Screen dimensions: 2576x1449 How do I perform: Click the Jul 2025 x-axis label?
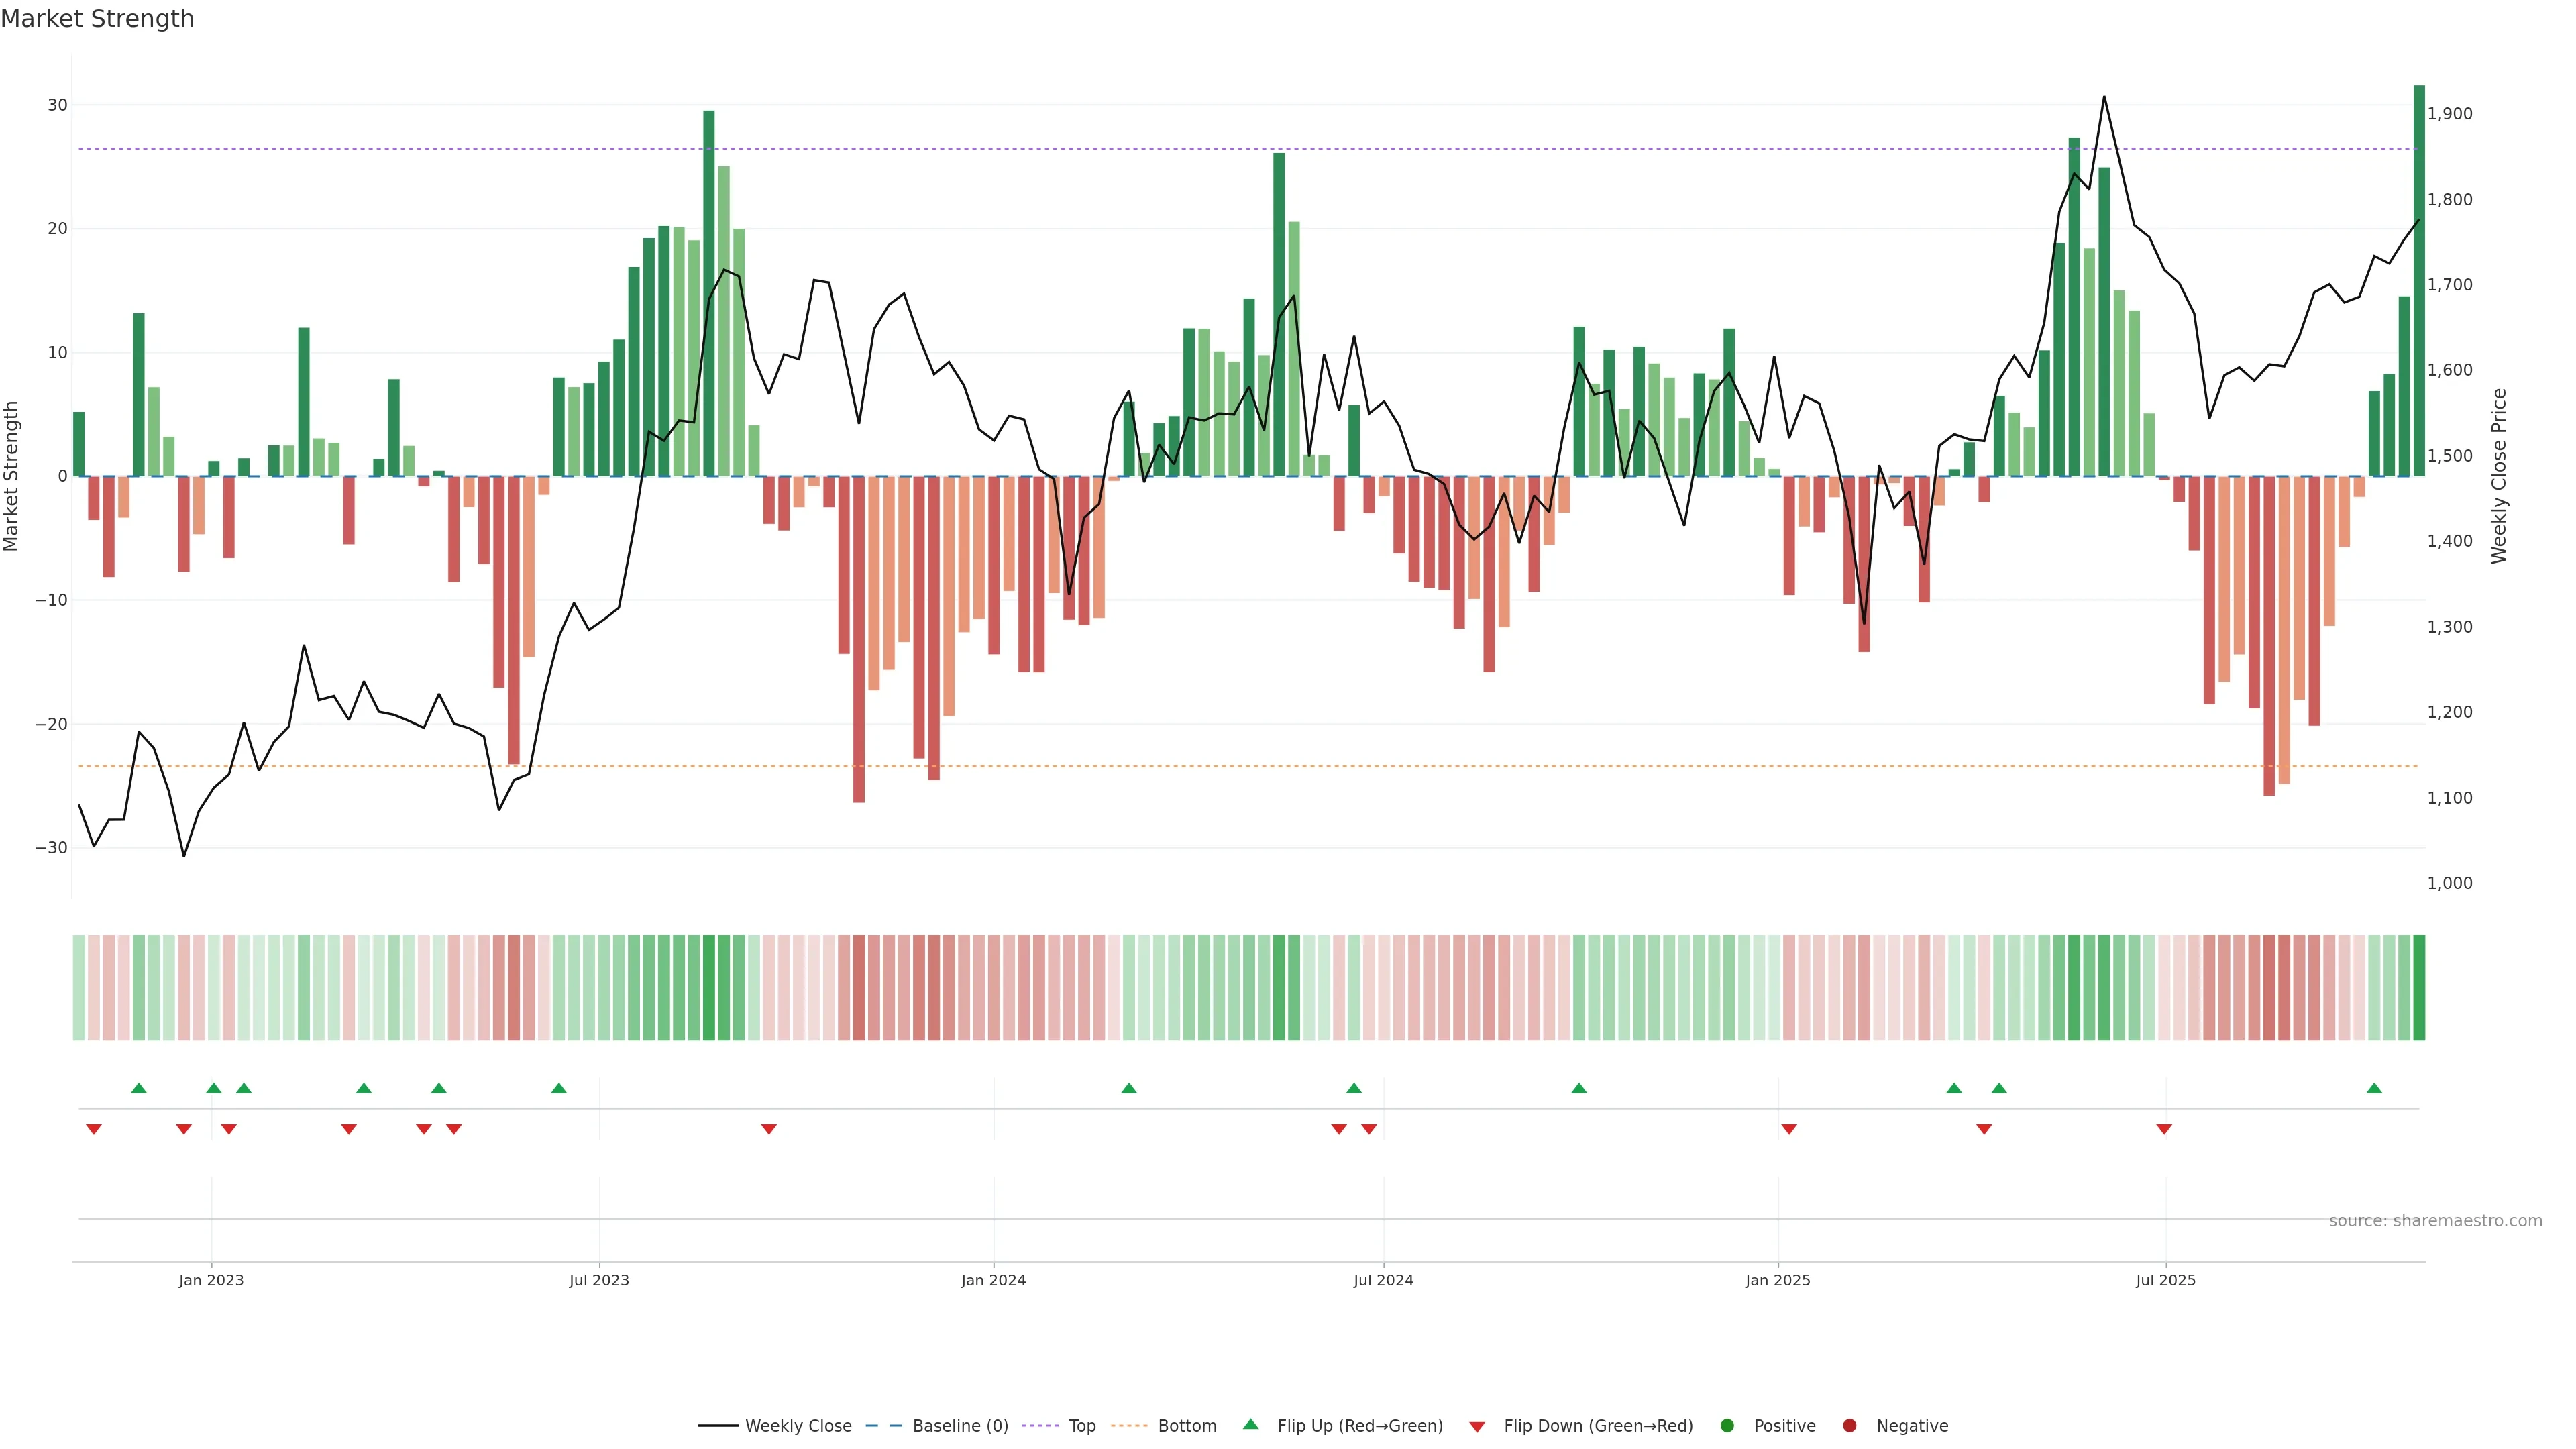click(2165, 1280)
